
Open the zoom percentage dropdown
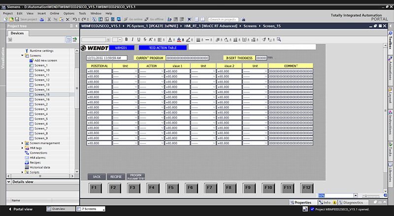pyautogui.click(x=356, y=195)
